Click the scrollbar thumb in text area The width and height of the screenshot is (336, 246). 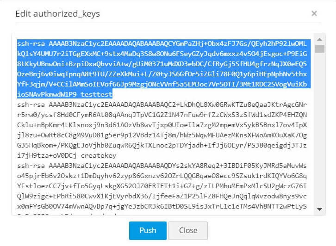[x=319, y=49]
